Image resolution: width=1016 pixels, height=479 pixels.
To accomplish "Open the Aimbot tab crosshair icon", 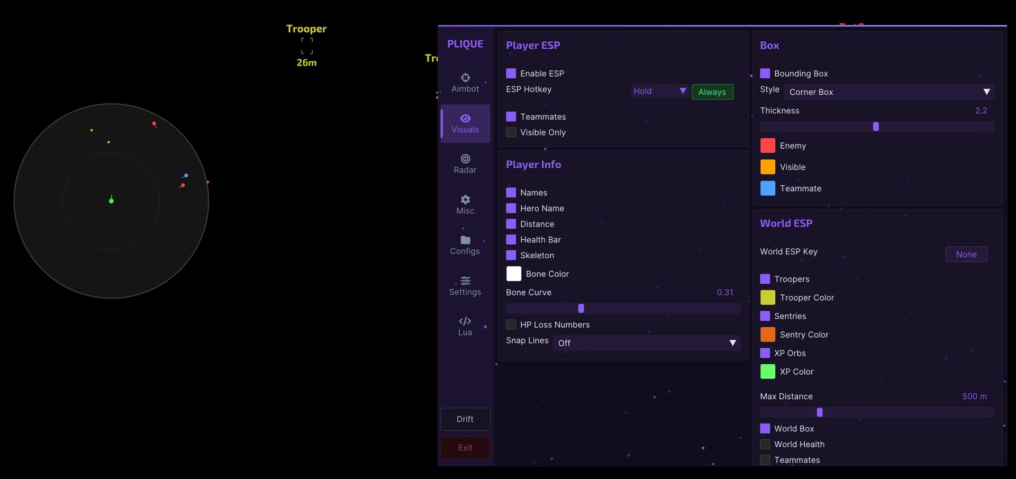I will [465, 77].
